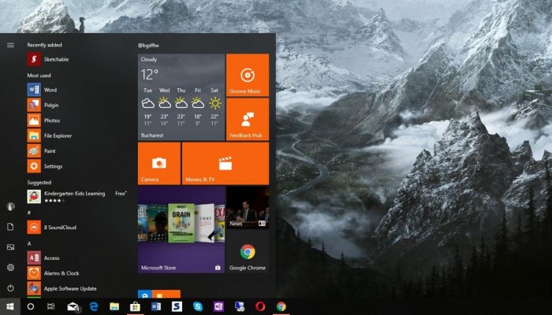The height and width of the screenshot is (315, 552).
Task: Open the News live tile
Action: (x=248, y=208)
